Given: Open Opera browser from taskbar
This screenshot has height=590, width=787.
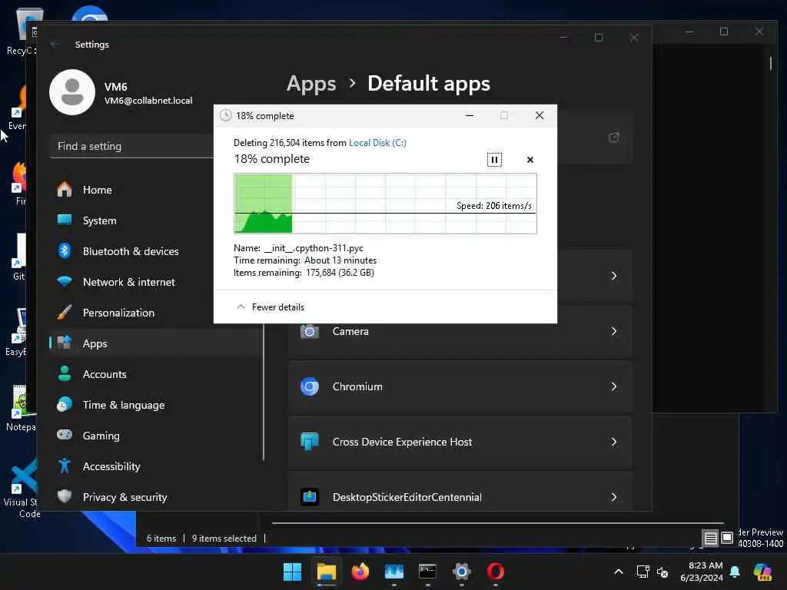Looking at the screenshot, I should click(496, 572).
